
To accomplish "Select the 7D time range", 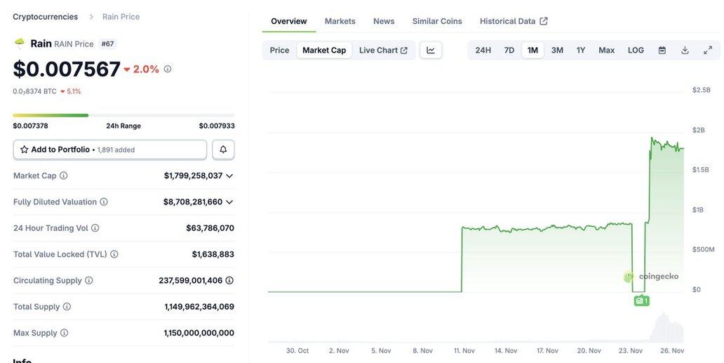I will coord(509,51).
